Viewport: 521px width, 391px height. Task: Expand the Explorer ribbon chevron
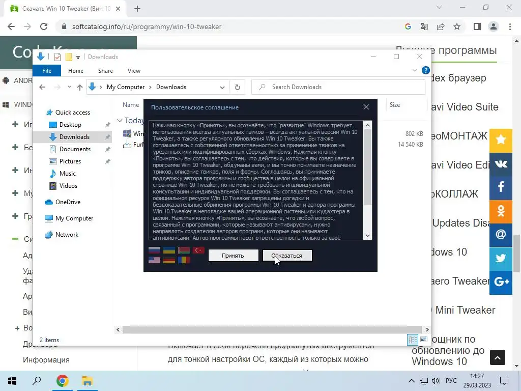[x=414, y=70]
